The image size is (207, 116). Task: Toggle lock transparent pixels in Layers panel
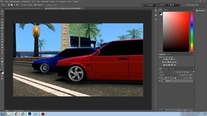point(166,78)
